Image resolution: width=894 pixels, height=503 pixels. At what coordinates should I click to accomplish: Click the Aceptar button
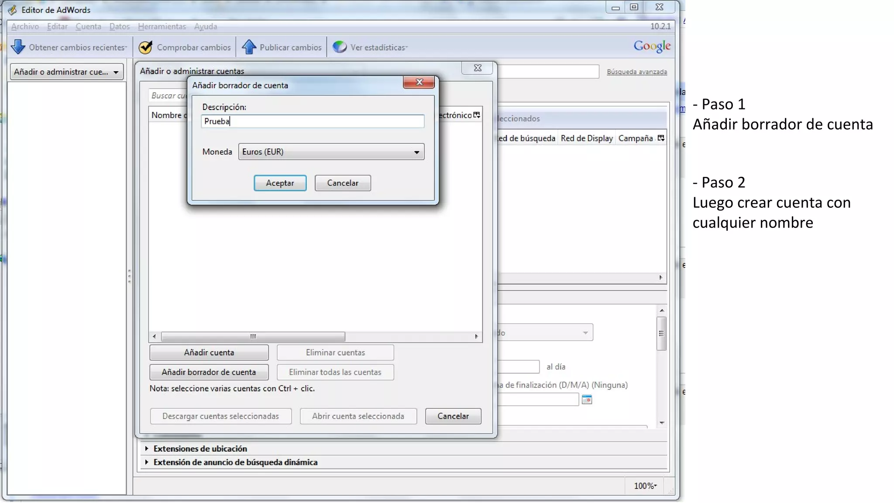(280, 183)
